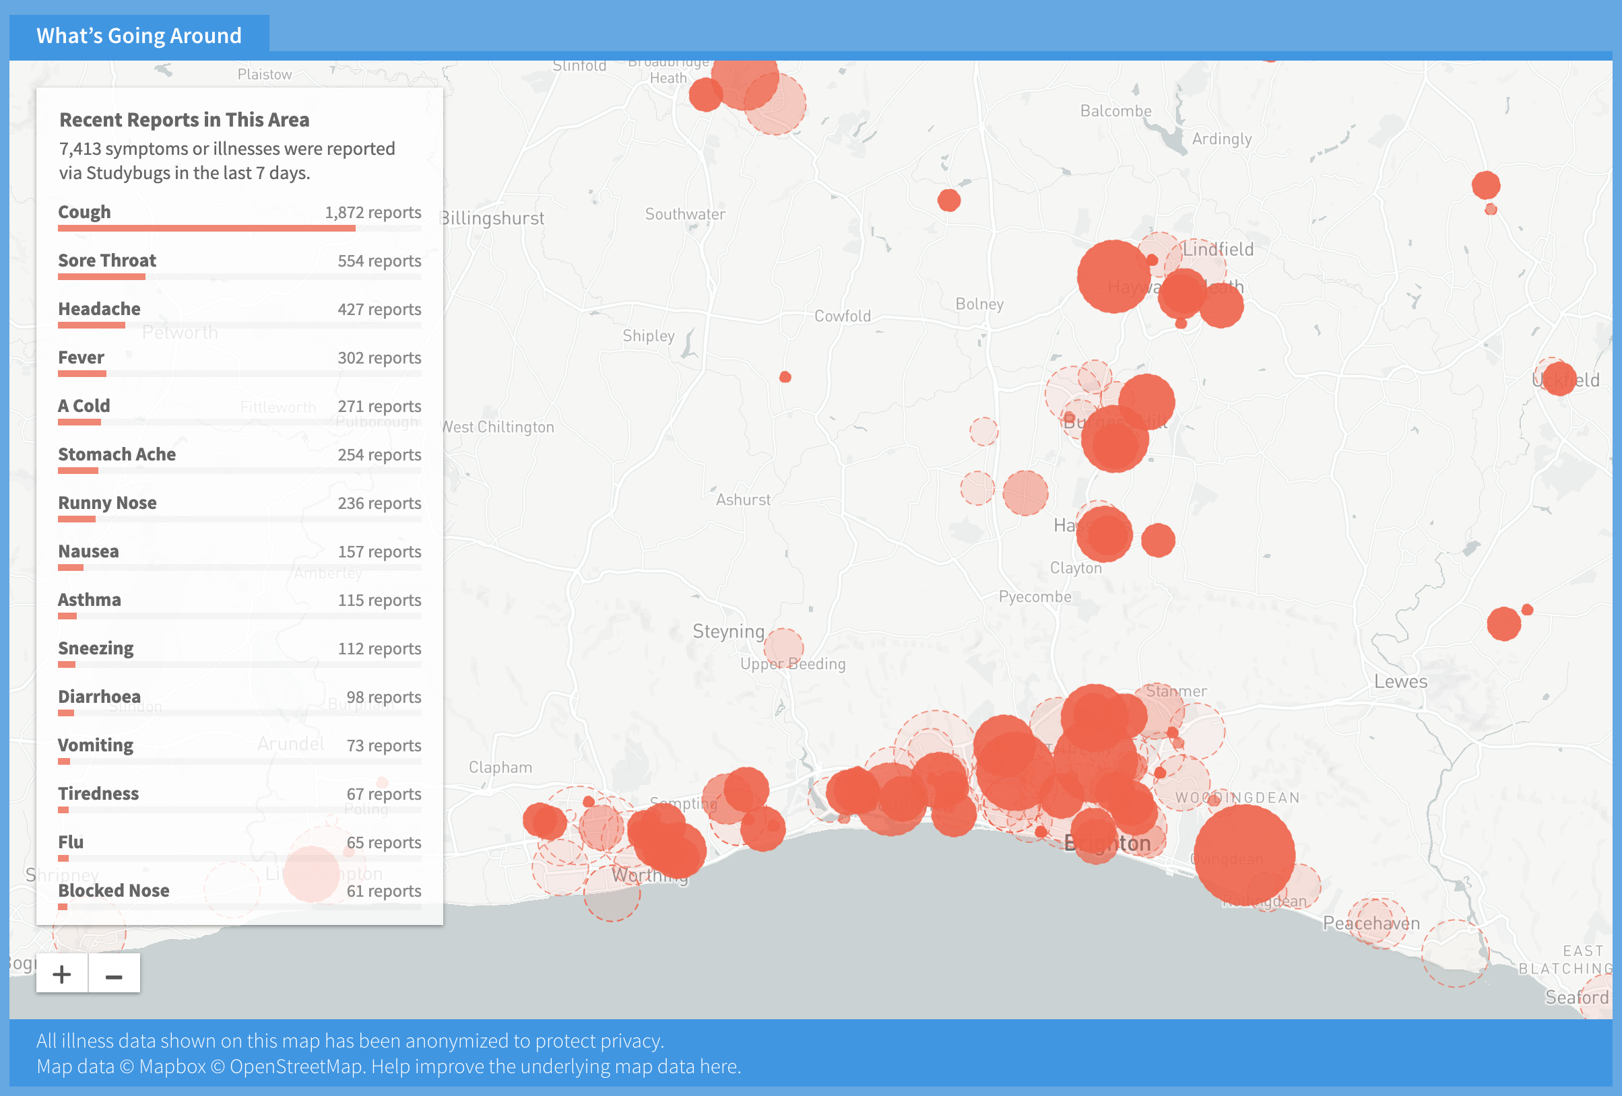
Task: Open the What's Going Around tab
Action: 139,36
